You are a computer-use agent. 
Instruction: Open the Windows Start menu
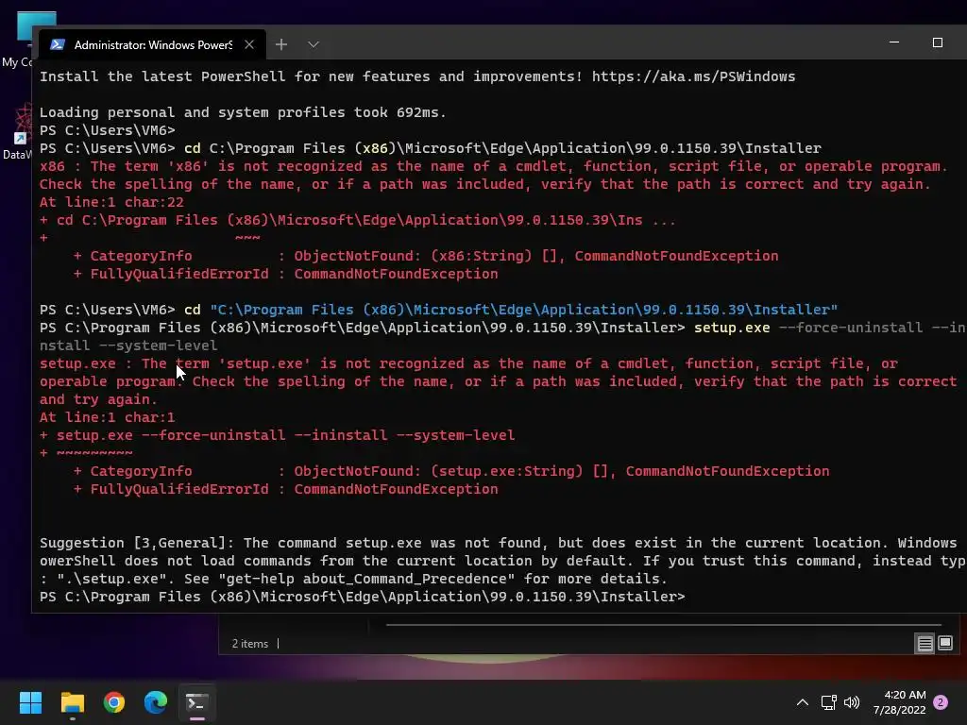click(30, 702)
